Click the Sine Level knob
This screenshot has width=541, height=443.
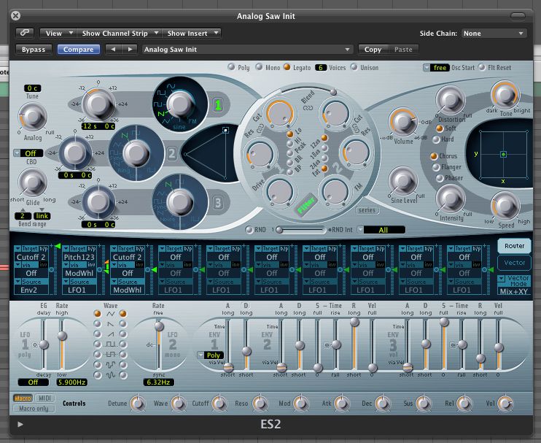coord(402,180)
